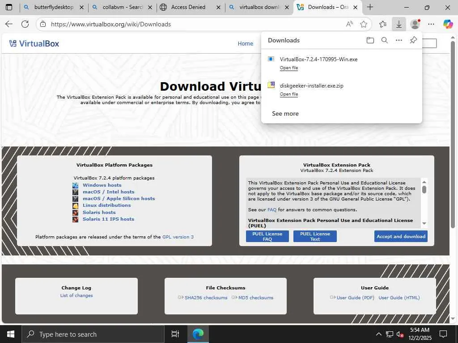The image size is (458, 343).
Task: Open Task View on the taskbar
Action: [x=175, y=334]
